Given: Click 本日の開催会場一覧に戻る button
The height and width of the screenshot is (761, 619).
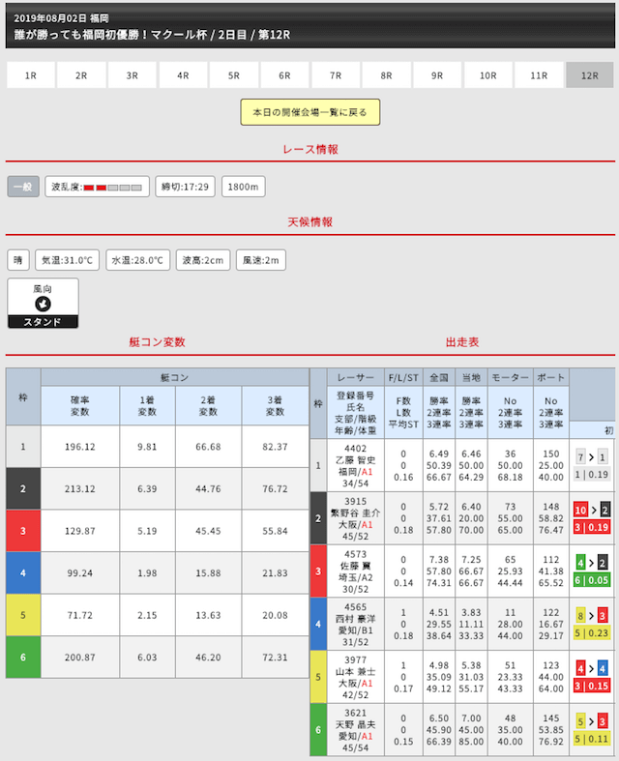Looking at the screenshot, I should (309, 112).
